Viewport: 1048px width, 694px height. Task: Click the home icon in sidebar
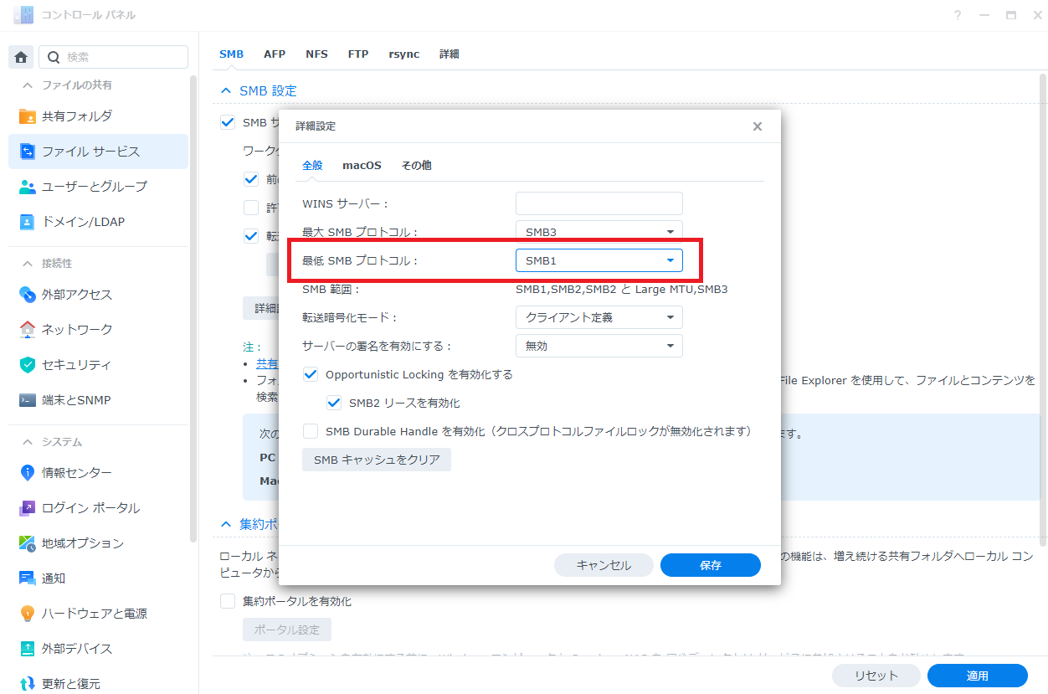tap(21, 57)
